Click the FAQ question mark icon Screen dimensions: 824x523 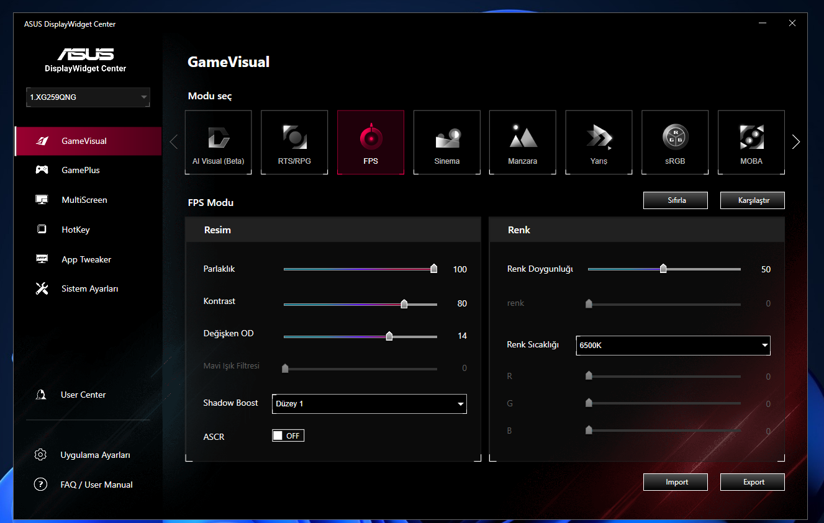coord(40,485)
